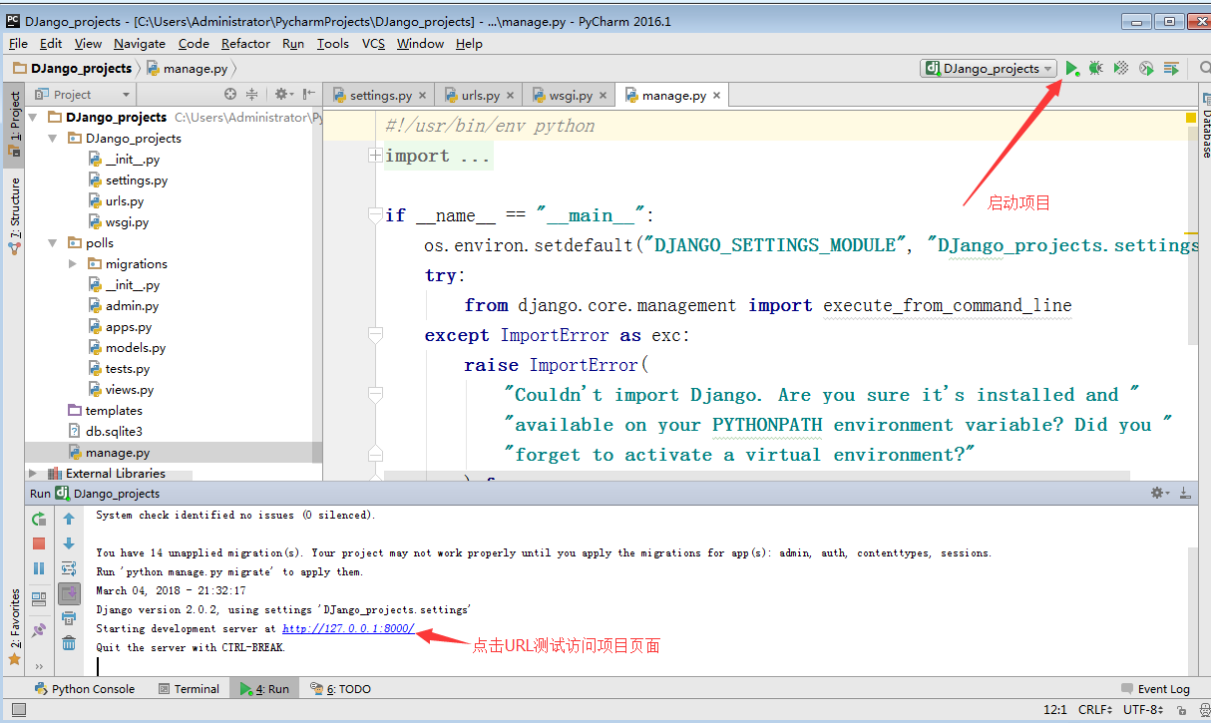Click Collapse All icon in Project panel

[x=251, y=95]
